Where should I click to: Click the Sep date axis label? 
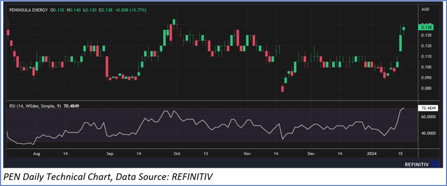[110, 154]
